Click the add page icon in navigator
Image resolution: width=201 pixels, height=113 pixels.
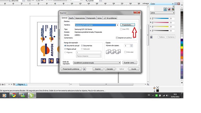pyautogui.click(x=14, y=84)
